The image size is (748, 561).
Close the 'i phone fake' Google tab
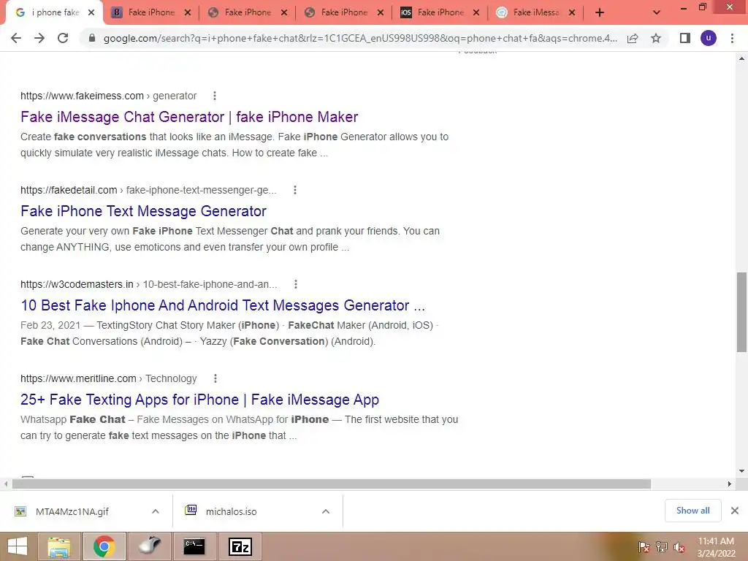91,13
